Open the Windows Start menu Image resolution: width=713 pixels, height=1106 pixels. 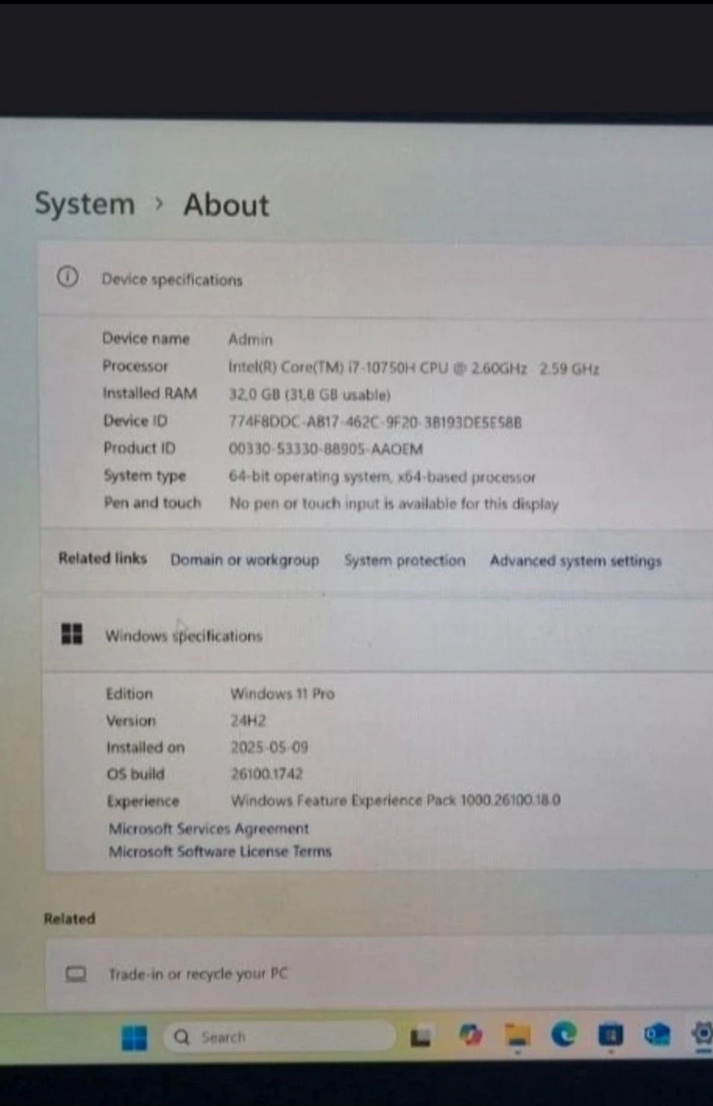134,1037
